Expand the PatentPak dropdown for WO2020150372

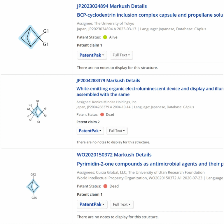(92, 204)
